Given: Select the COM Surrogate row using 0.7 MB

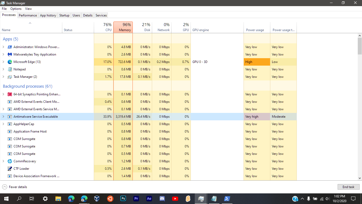Looking at the screenshot, I should point(148,146).
